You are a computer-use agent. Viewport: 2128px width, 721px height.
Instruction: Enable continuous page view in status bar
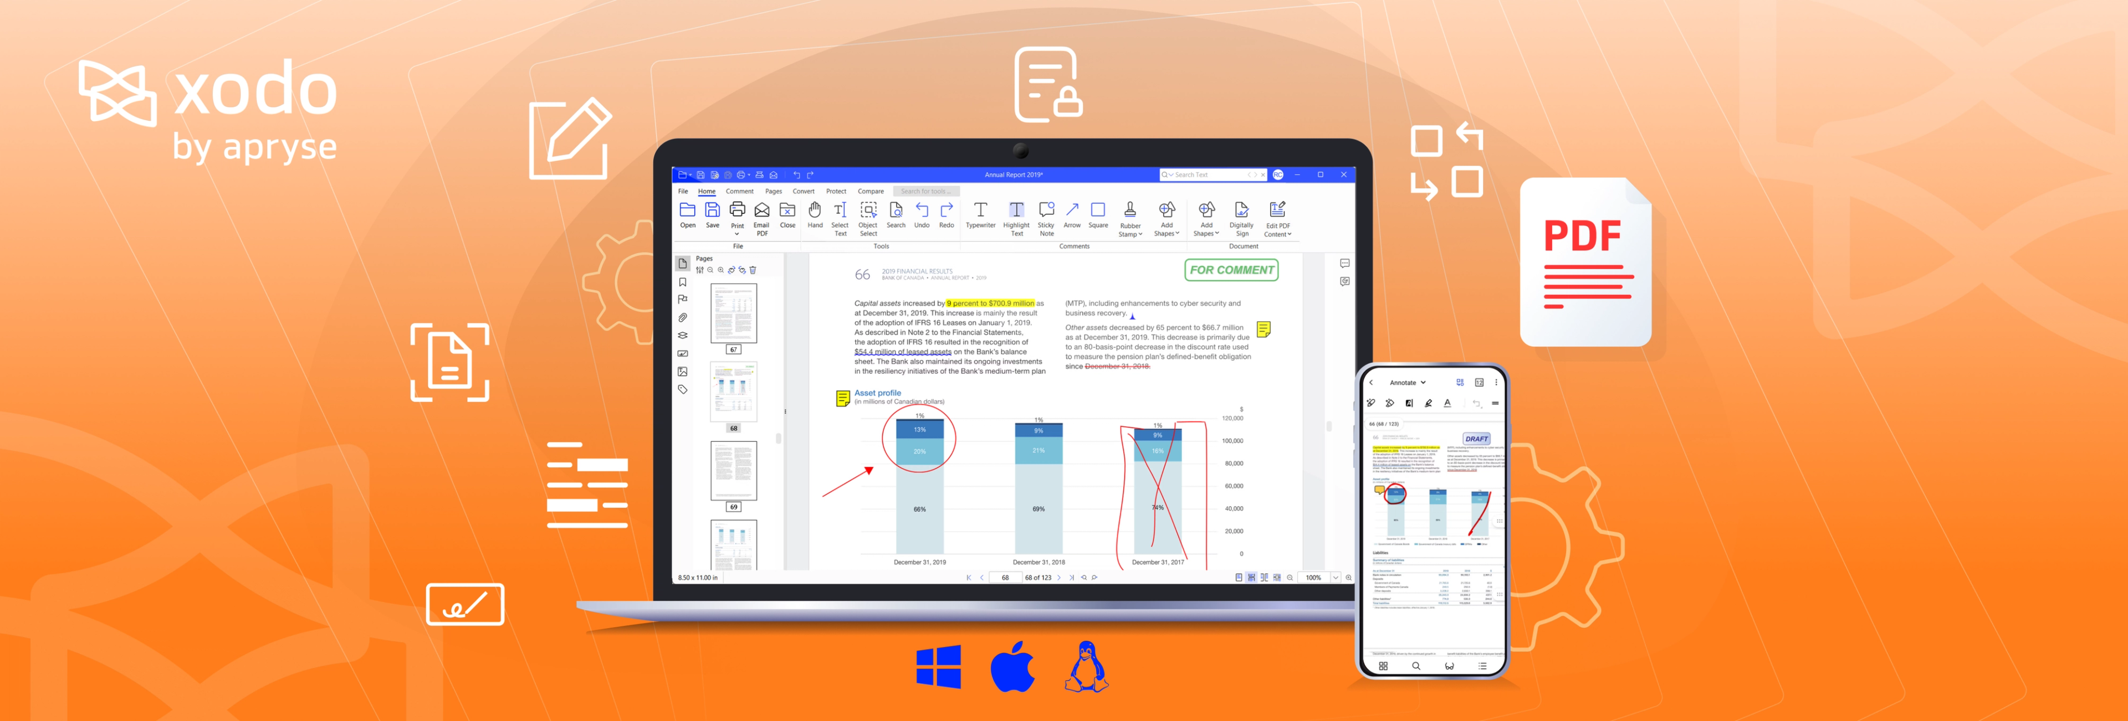point(1251,578)
